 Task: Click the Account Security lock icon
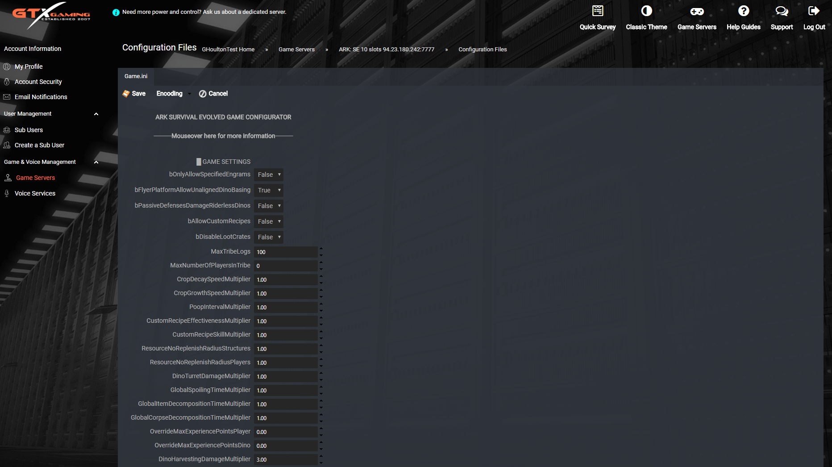[x=7, y=82]
